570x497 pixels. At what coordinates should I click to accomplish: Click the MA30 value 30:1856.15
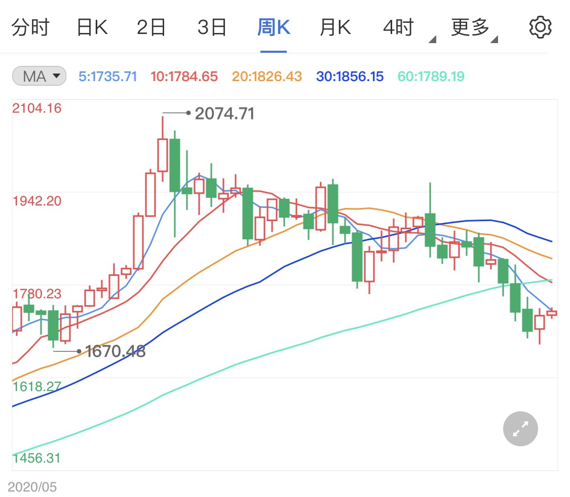350,77
